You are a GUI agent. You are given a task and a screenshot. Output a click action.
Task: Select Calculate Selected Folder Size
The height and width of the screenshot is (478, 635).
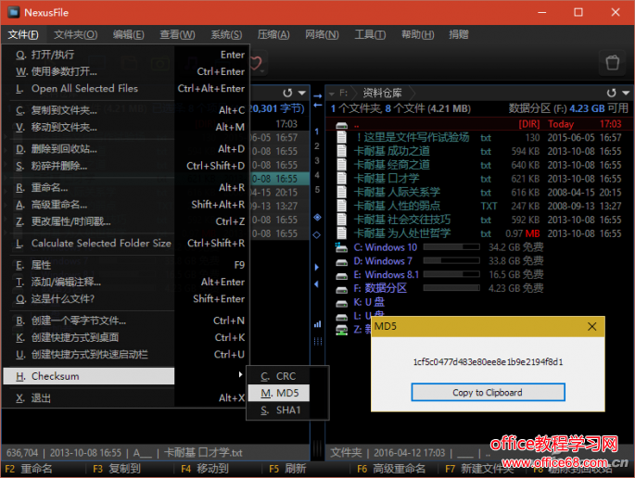126,244
